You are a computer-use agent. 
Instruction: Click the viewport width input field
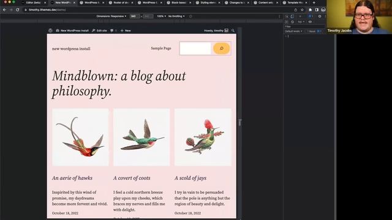(x=135, y=16)
